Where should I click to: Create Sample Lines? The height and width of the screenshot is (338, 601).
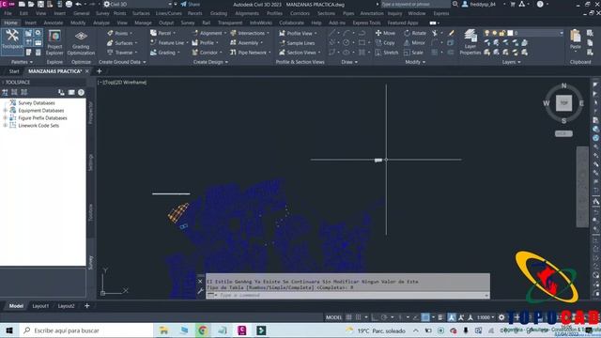point(297,43)
